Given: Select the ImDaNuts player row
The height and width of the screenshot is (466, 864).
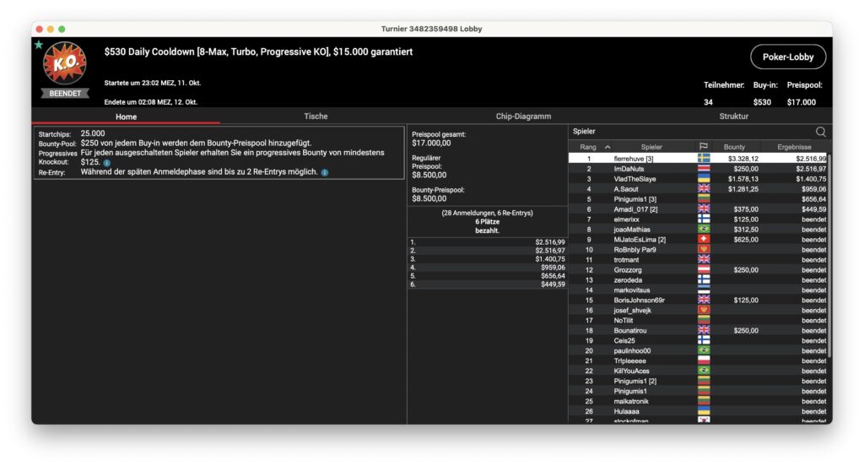Looking at the screenshot, I should [633, 169].
